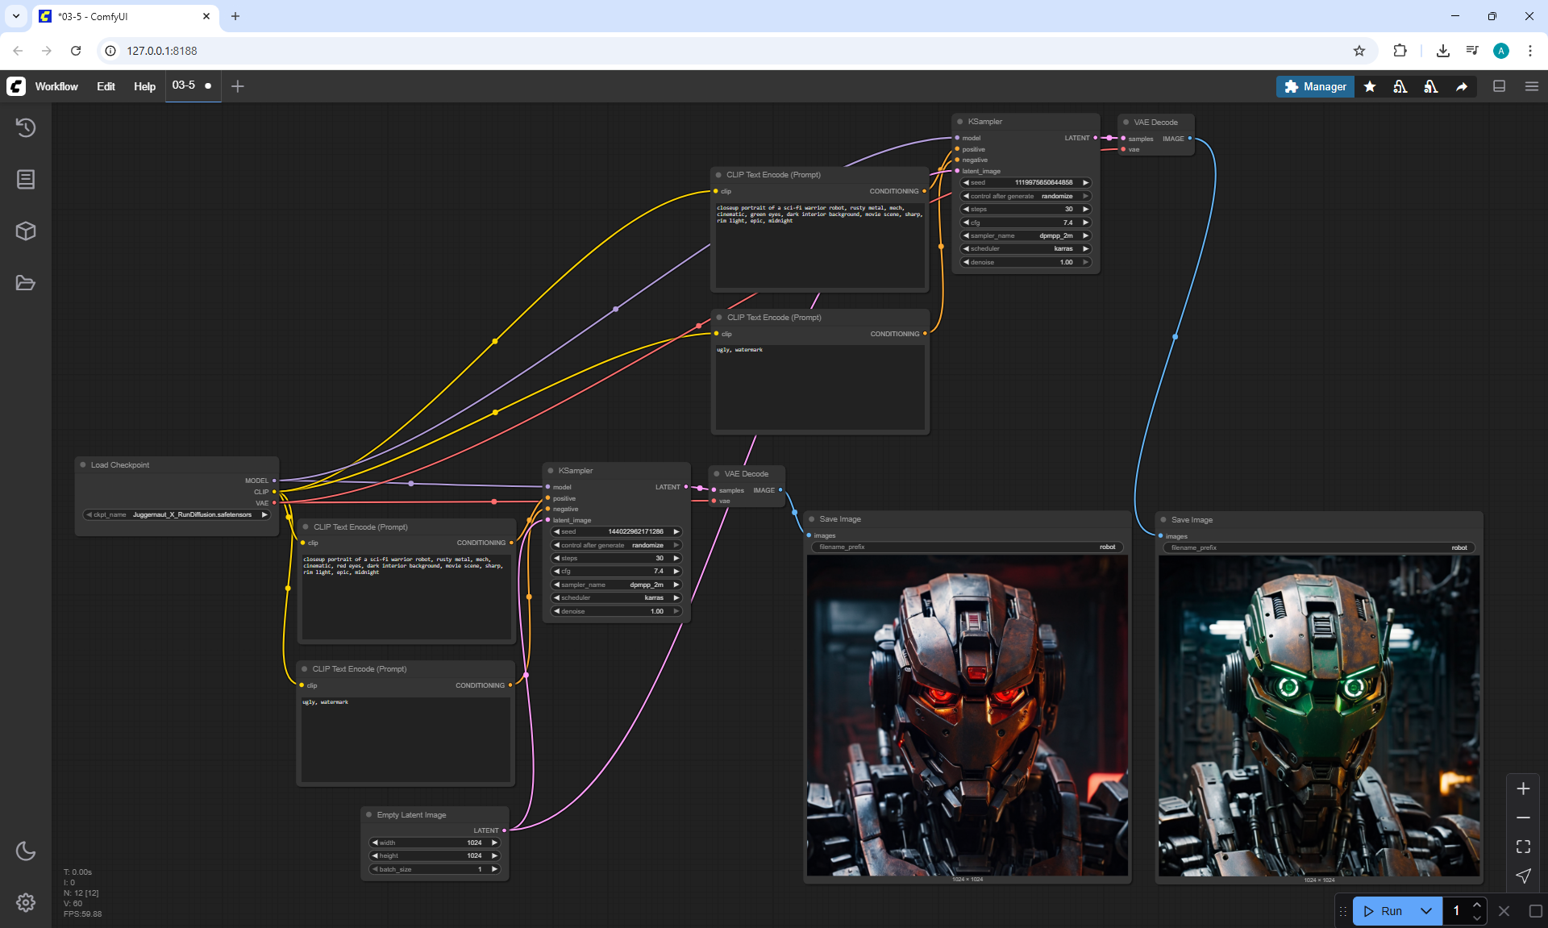Open the Help menu
Image resolution: width=1548 pixels, height=928 pixels.
(x=144, y=86)
